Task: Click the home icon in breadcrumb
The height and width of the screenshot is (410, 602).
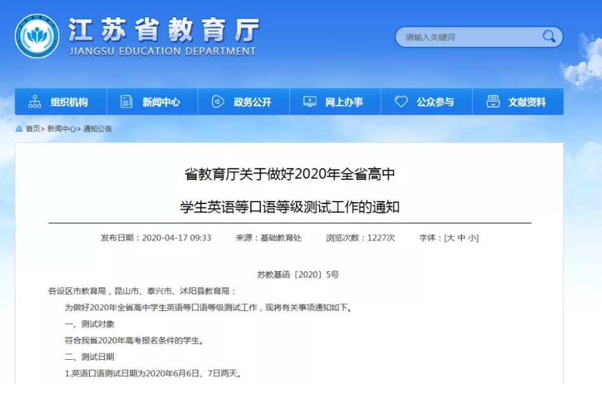Action: (x=19, y=129)
